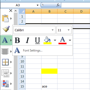Image resolution: width=90 pixels, height=90 pixels.
Task: Select the yellow-filled cell B12
Action: (49, 71)
